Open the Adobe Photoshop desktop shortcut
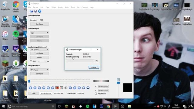The image size is (194, 109). pyautogui.click(x=5, y=51)
